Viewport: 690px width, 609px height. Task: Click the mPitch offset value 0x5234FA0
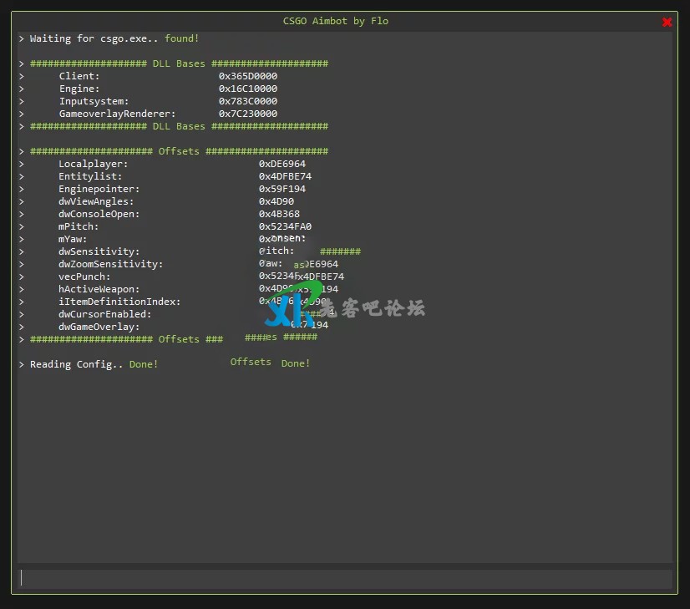pos(285,226)
